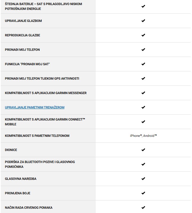Click checkmark for Upravljanje glazbom row

(143, 21)
